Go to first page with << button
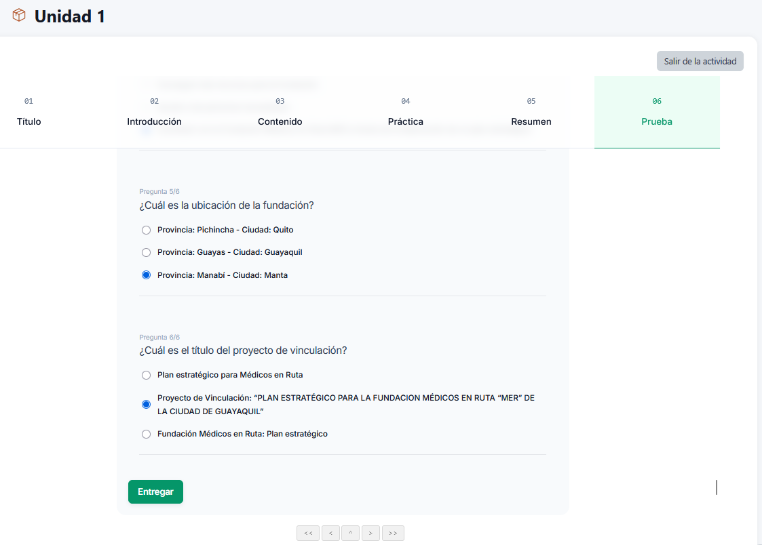The image size is (762, 545). coord(307,533)
